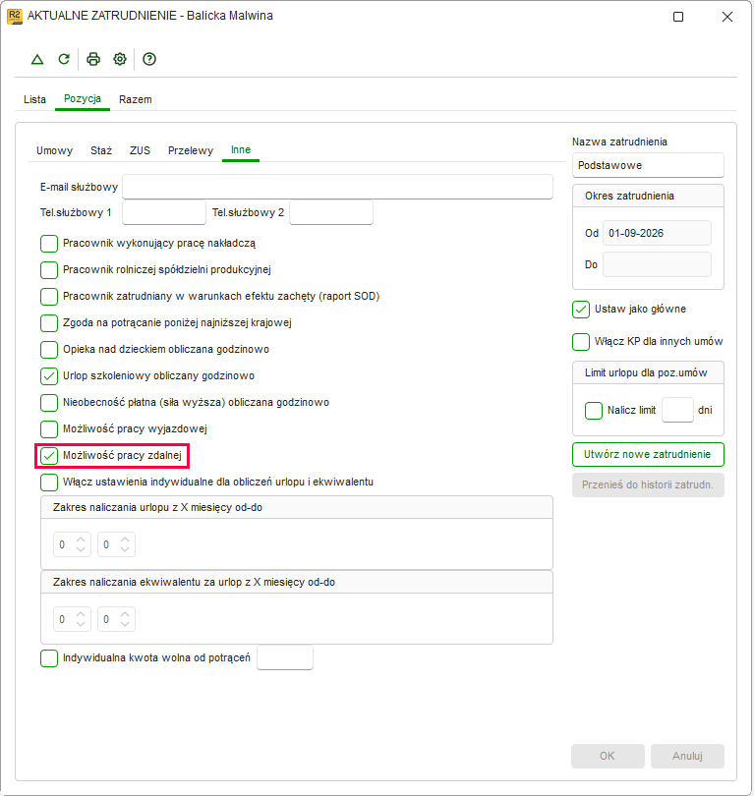This screenshot has width=754, height=796.
Task: Open the Przelewy sub-tab
Action: coord(191,150)
